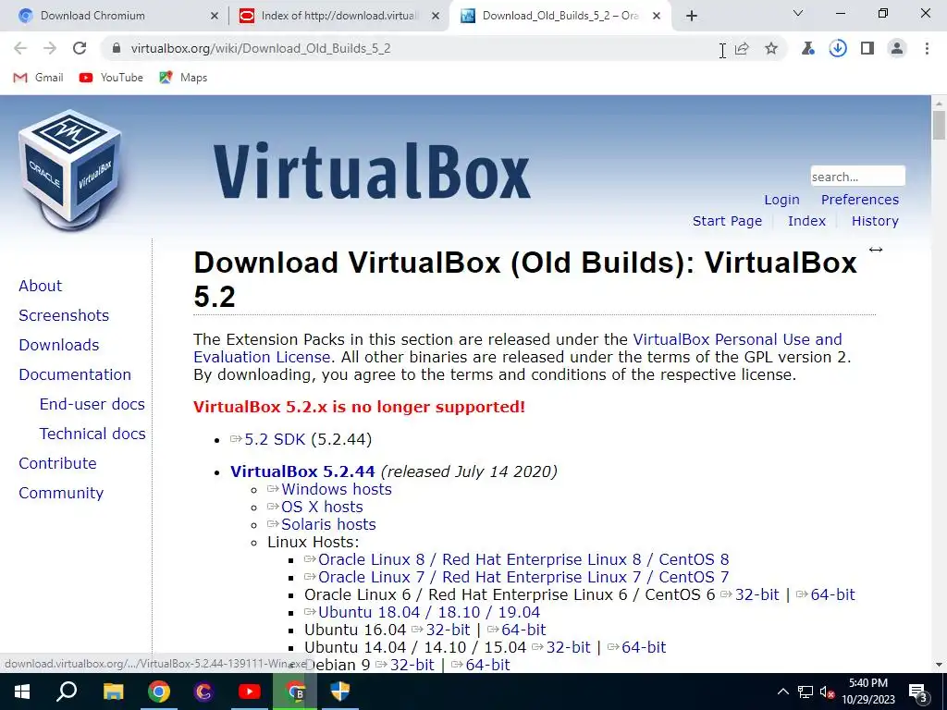Image resolution: width=947 pixels, height=710 pixels.
Task: Close the Download Chromium tab
Action: pos(214,16)
